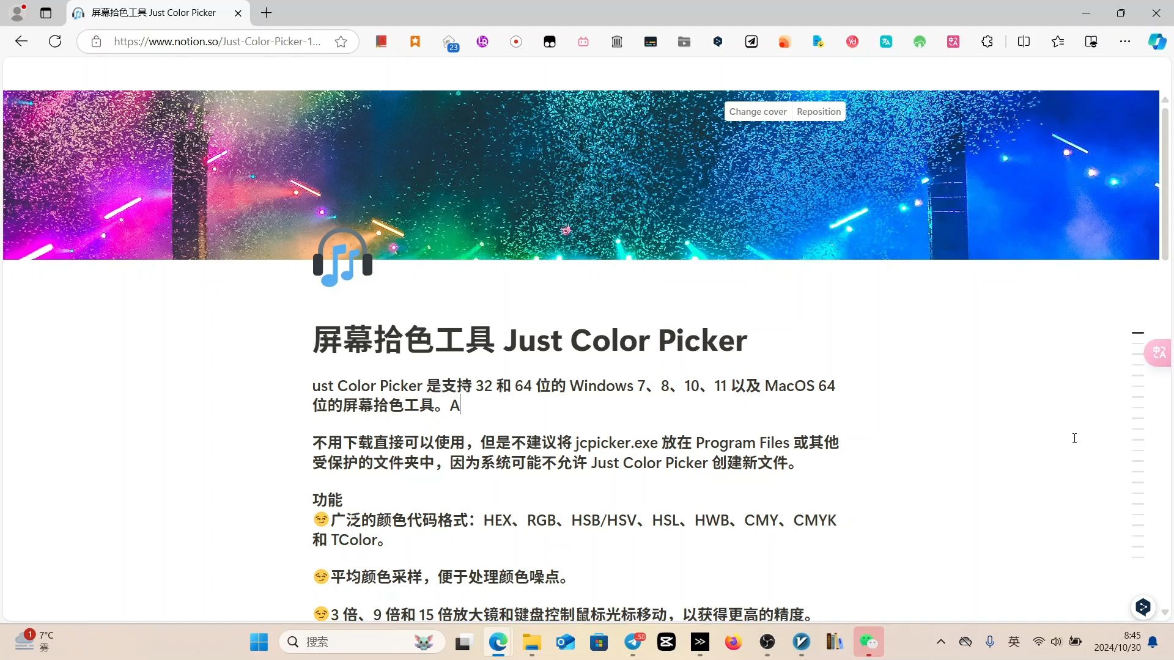Open browser Extensions puzzle icon

click(987, 42)
